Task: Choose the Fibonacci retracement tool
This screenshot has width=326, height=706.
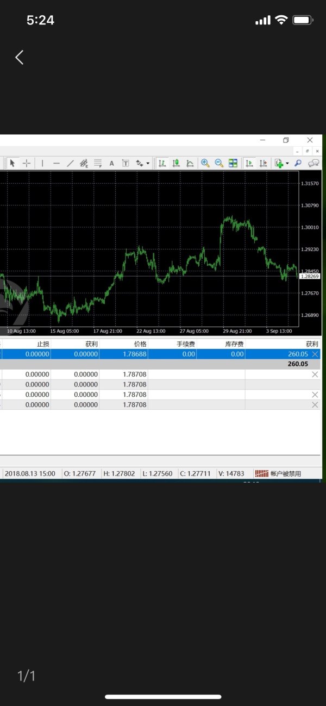Action: 98,163
